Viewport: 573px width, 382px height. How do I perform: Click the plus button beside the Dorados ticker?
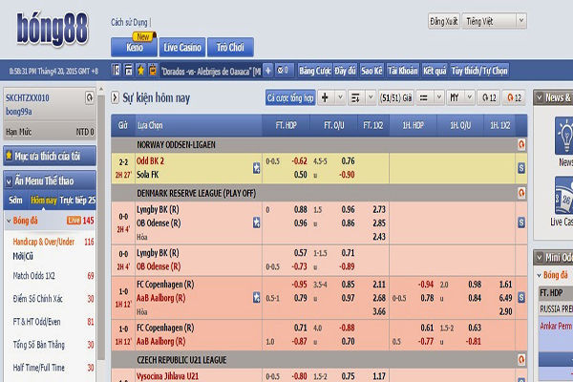pos(267,71)
